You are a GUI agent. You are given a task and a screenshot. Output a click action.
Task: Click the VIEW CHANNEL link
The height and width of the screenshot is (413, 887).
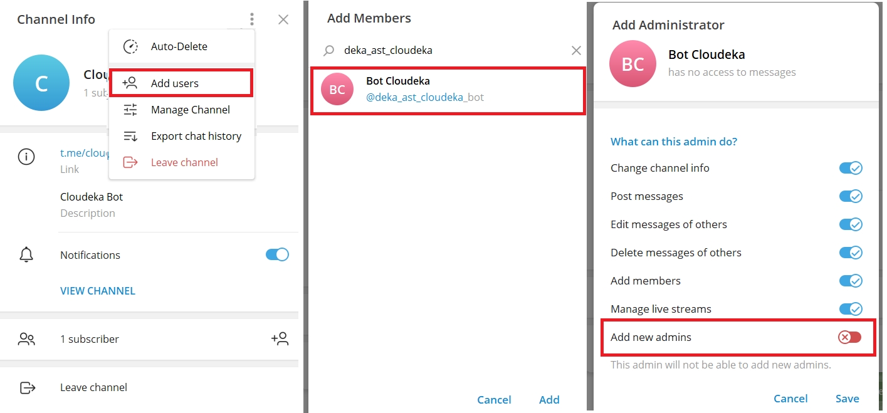pyautogui.click(x=98, y=291)
